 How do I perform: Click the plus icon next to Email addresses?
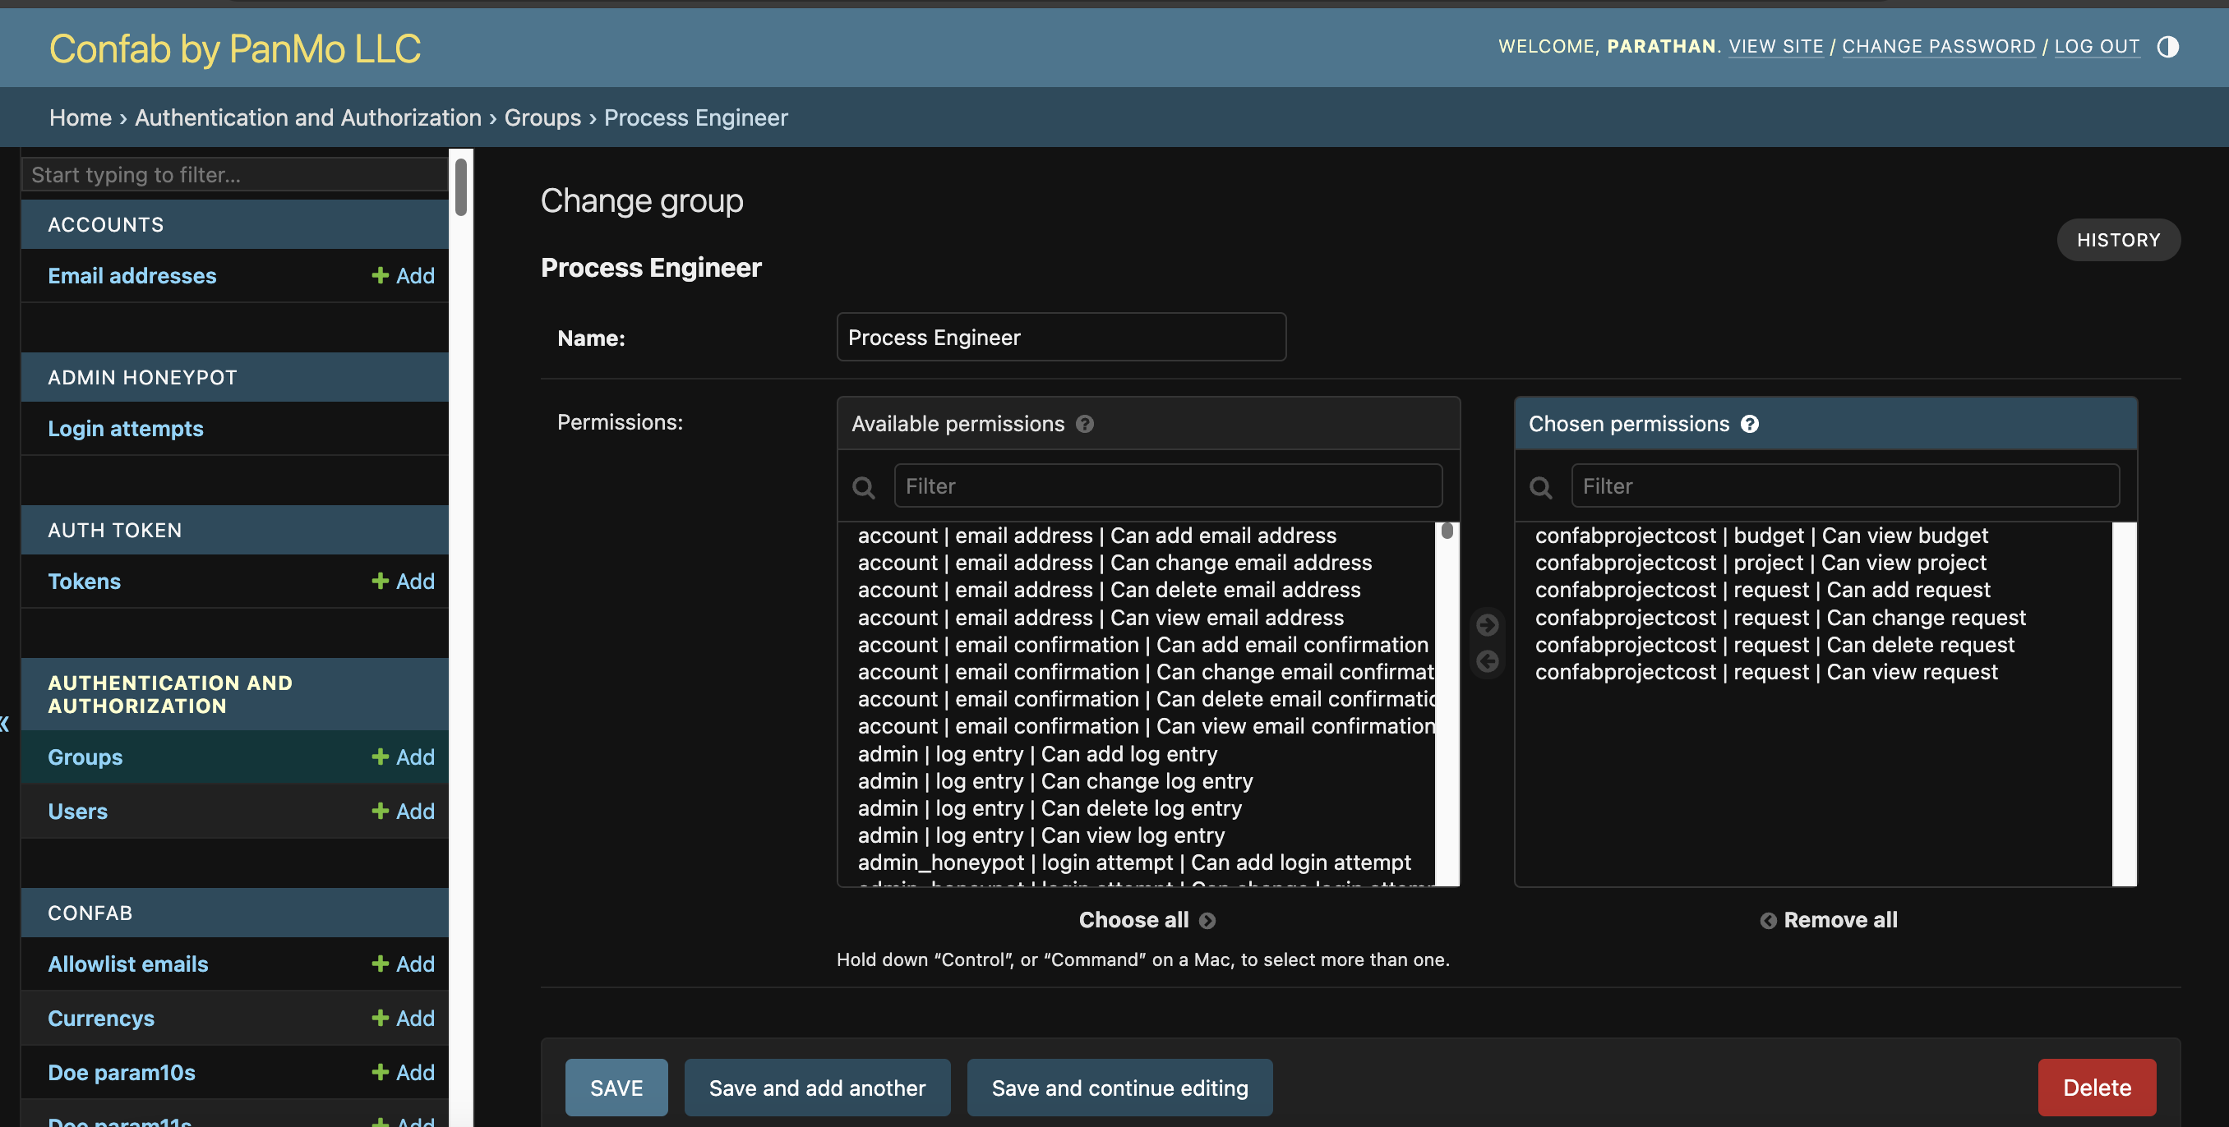(379, 275)
